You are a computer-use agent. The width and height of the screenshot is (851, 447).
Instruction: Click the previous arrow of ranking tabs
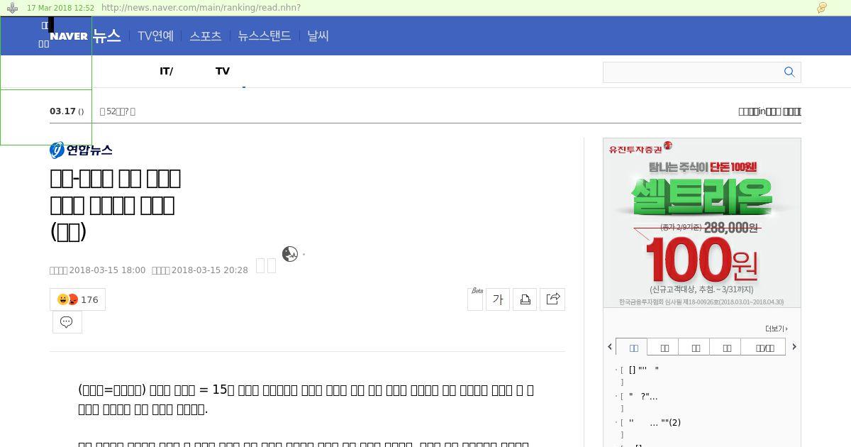[610, 347]
